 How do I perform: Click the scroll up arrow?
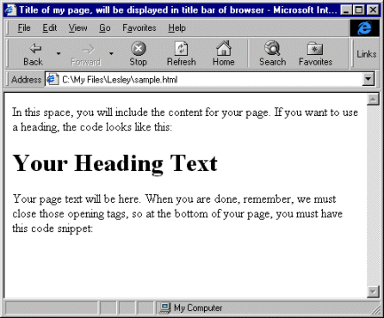click(373, 100)
